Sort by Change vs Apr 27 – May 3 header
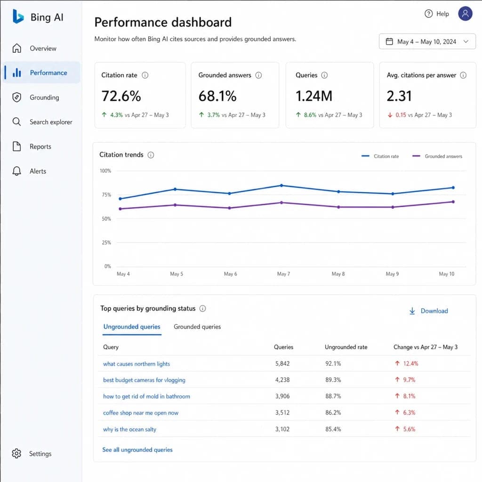Screen dimensions: 482x482 (x=426, y=347)
